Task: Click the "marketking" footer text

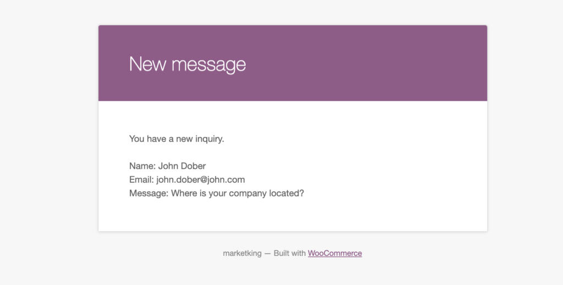Action: [242, 254]
